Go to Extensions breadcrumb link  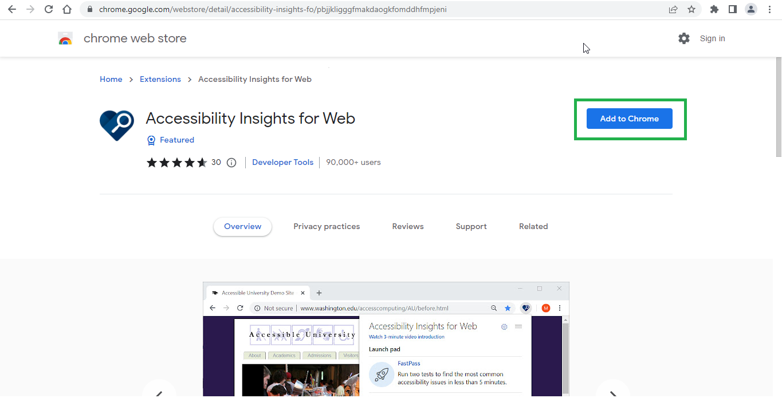(160, 79)
